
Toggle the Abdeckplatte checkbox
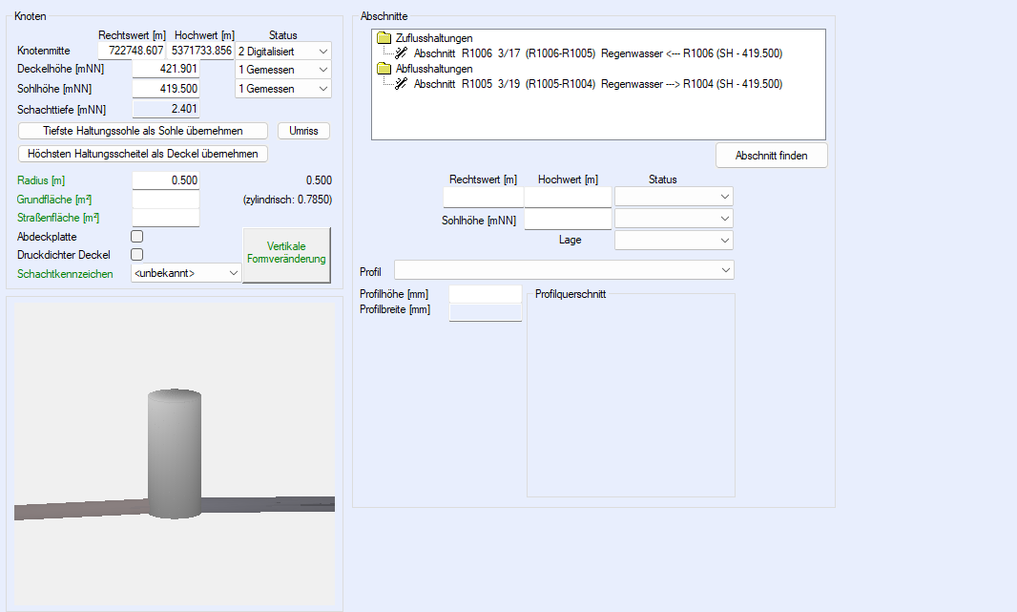(x=137, y=237)
